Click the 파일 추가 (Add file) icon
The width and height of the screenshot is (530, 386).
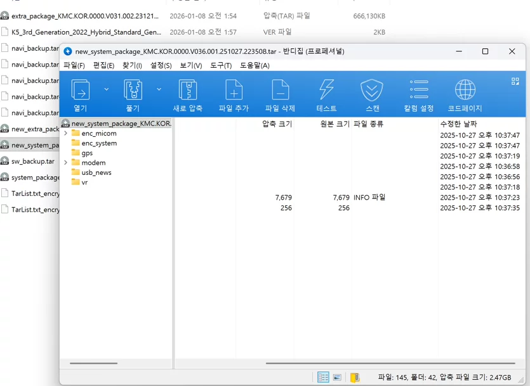[x=234, y=90]
